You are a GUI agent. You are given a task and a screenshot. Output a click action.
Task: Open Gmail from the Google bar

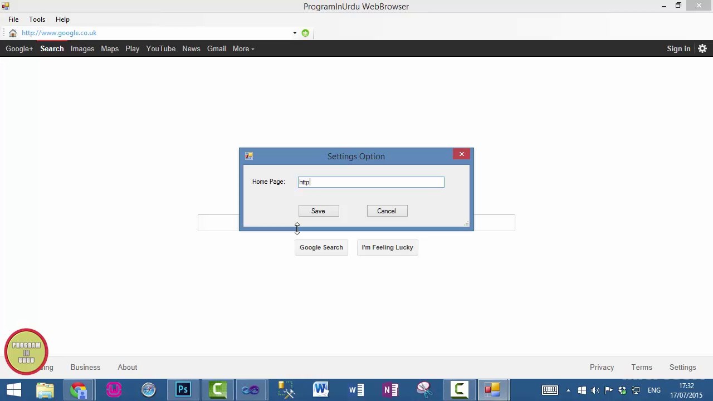click(217, 48)
